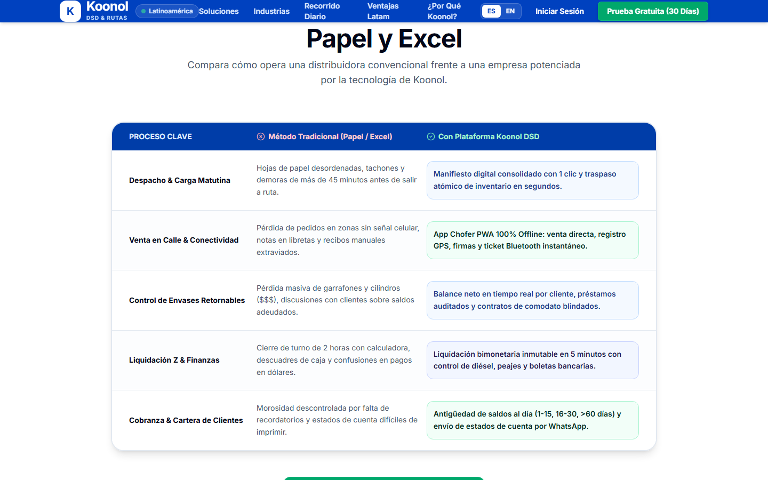
Task: Go to Recorrido Diario section
Action: click(322, 11)
